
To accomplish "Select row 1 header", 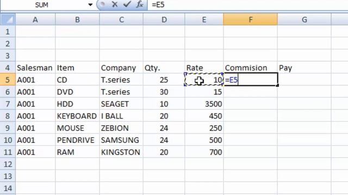I will tap(8, 31).
